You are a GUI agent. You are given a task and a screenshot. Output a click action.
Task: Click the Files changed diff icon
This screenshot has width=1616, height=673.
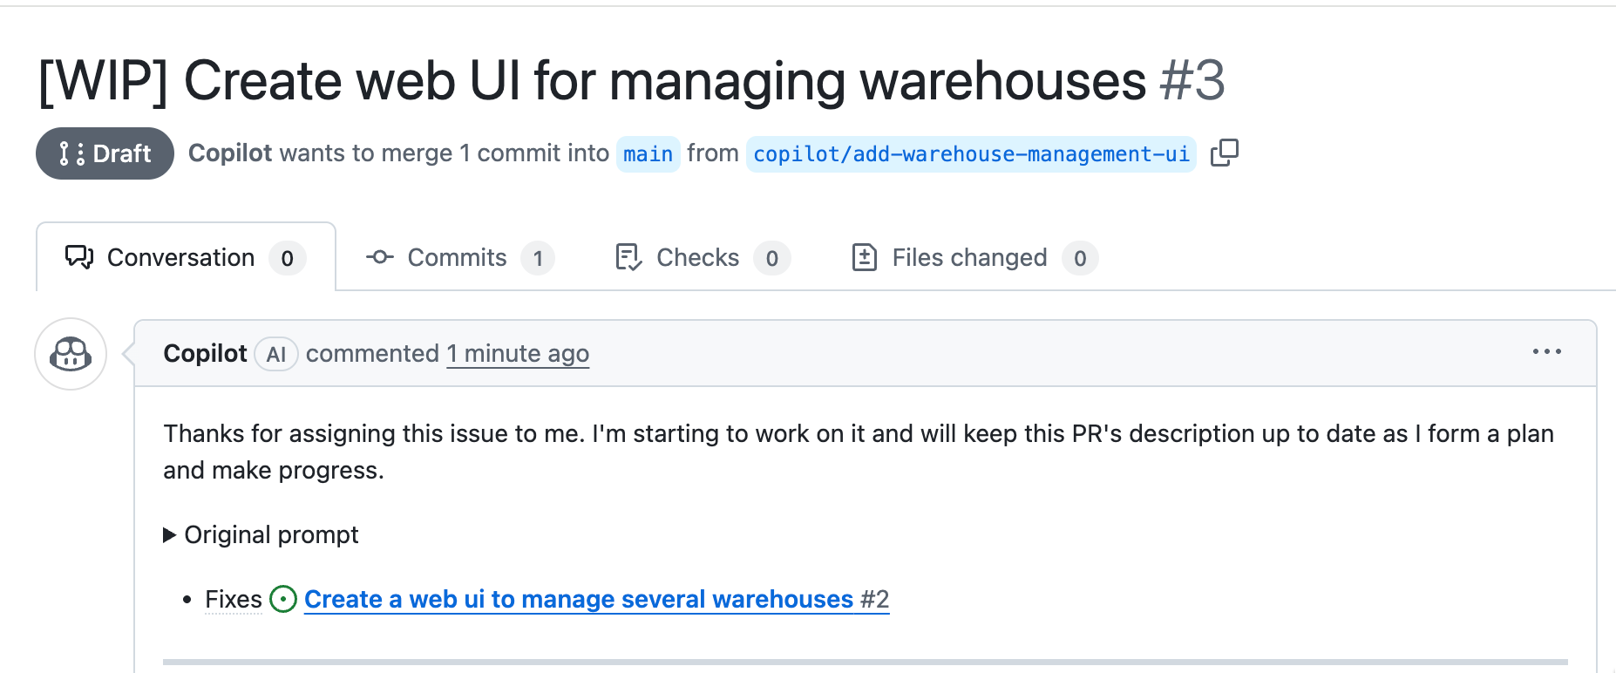[864, 257]
